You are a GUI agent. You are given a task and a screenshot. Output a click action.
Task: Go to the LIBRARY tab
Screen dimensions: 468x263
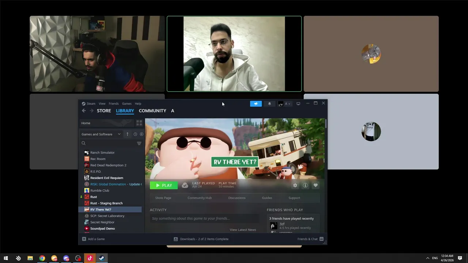click(x=125, y=111)
